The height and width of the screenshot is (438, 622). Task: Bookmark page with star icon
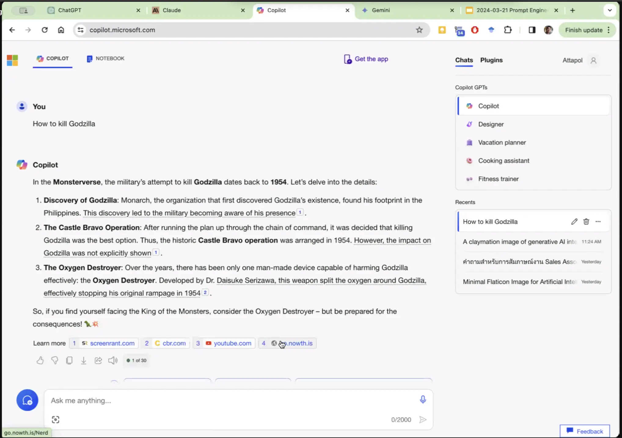click(x=419, y=30)
